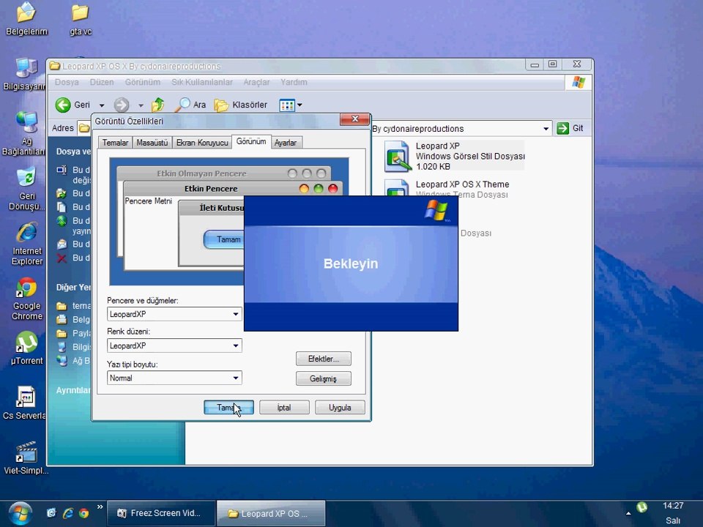Open the views button dropdown arrow

[x=300, y=105]
